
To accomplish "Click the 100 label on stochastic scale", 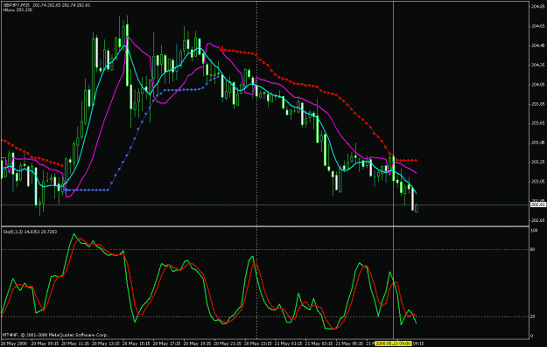I will (x=534, y=231).
